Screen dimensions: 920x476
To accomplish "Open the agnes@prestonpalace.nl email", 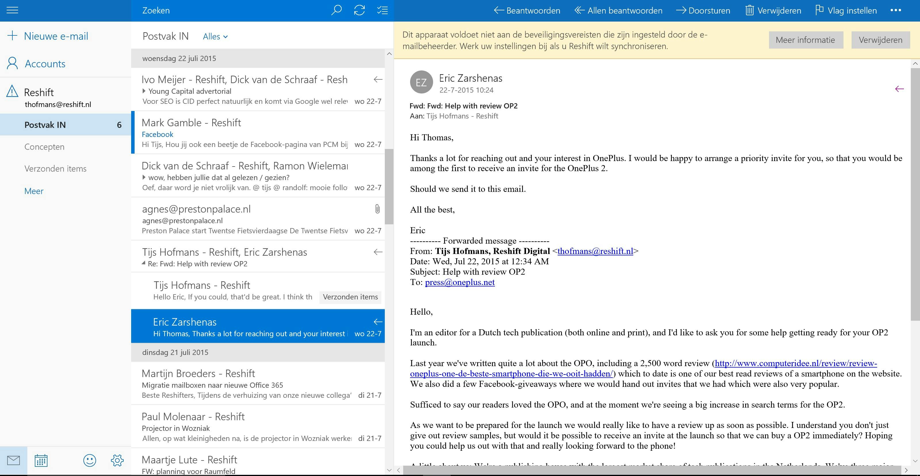I will 258,219.
